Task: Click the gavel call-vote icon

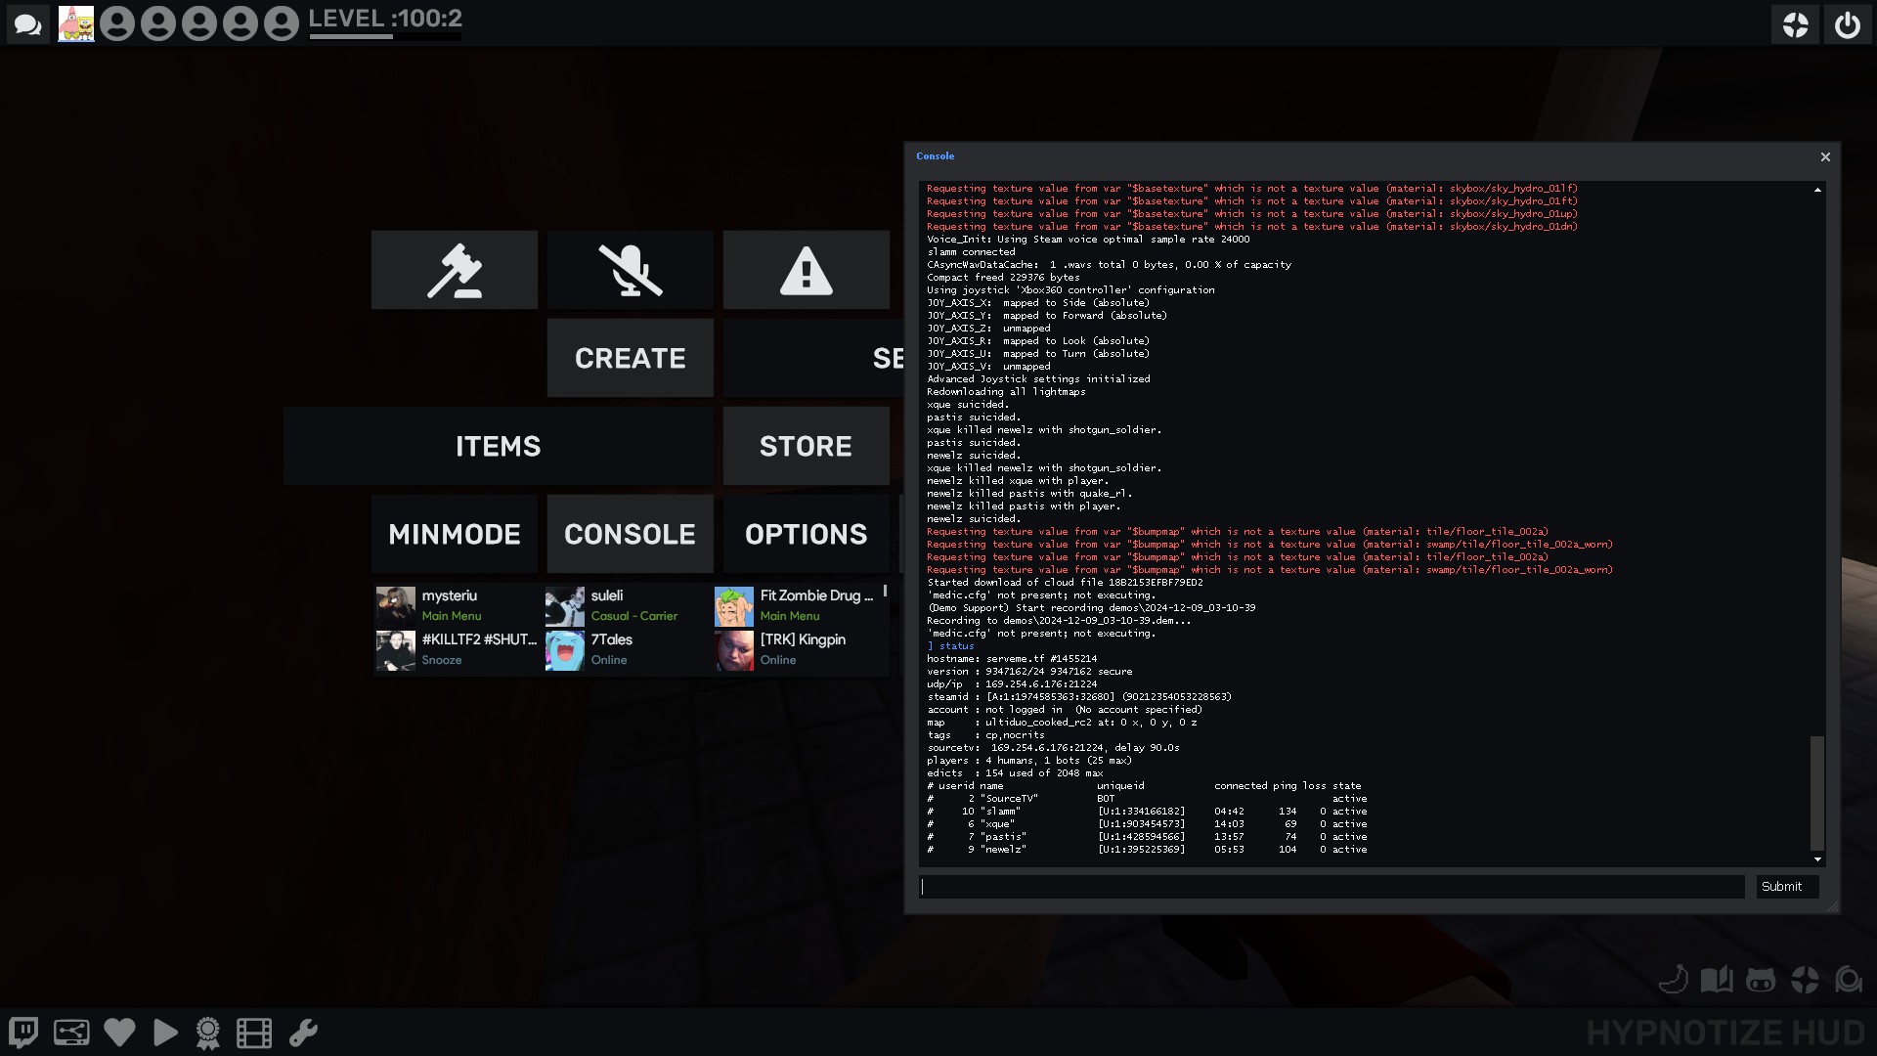Action: pos(455,271)
